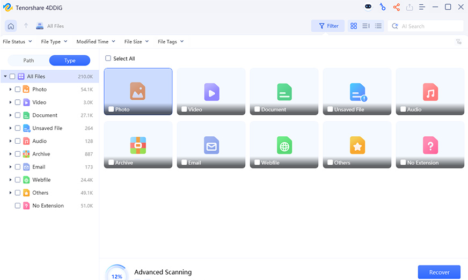The width and height of the screenshot is (468, 280).
Task: Click the AI Search input field
Action: click(x=426, y=26)
